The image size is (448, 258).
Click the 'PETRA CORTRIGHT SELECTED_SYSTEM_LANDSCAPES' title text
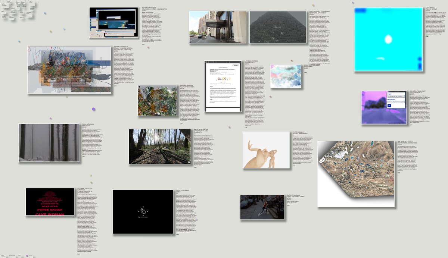tap(154, 9)
